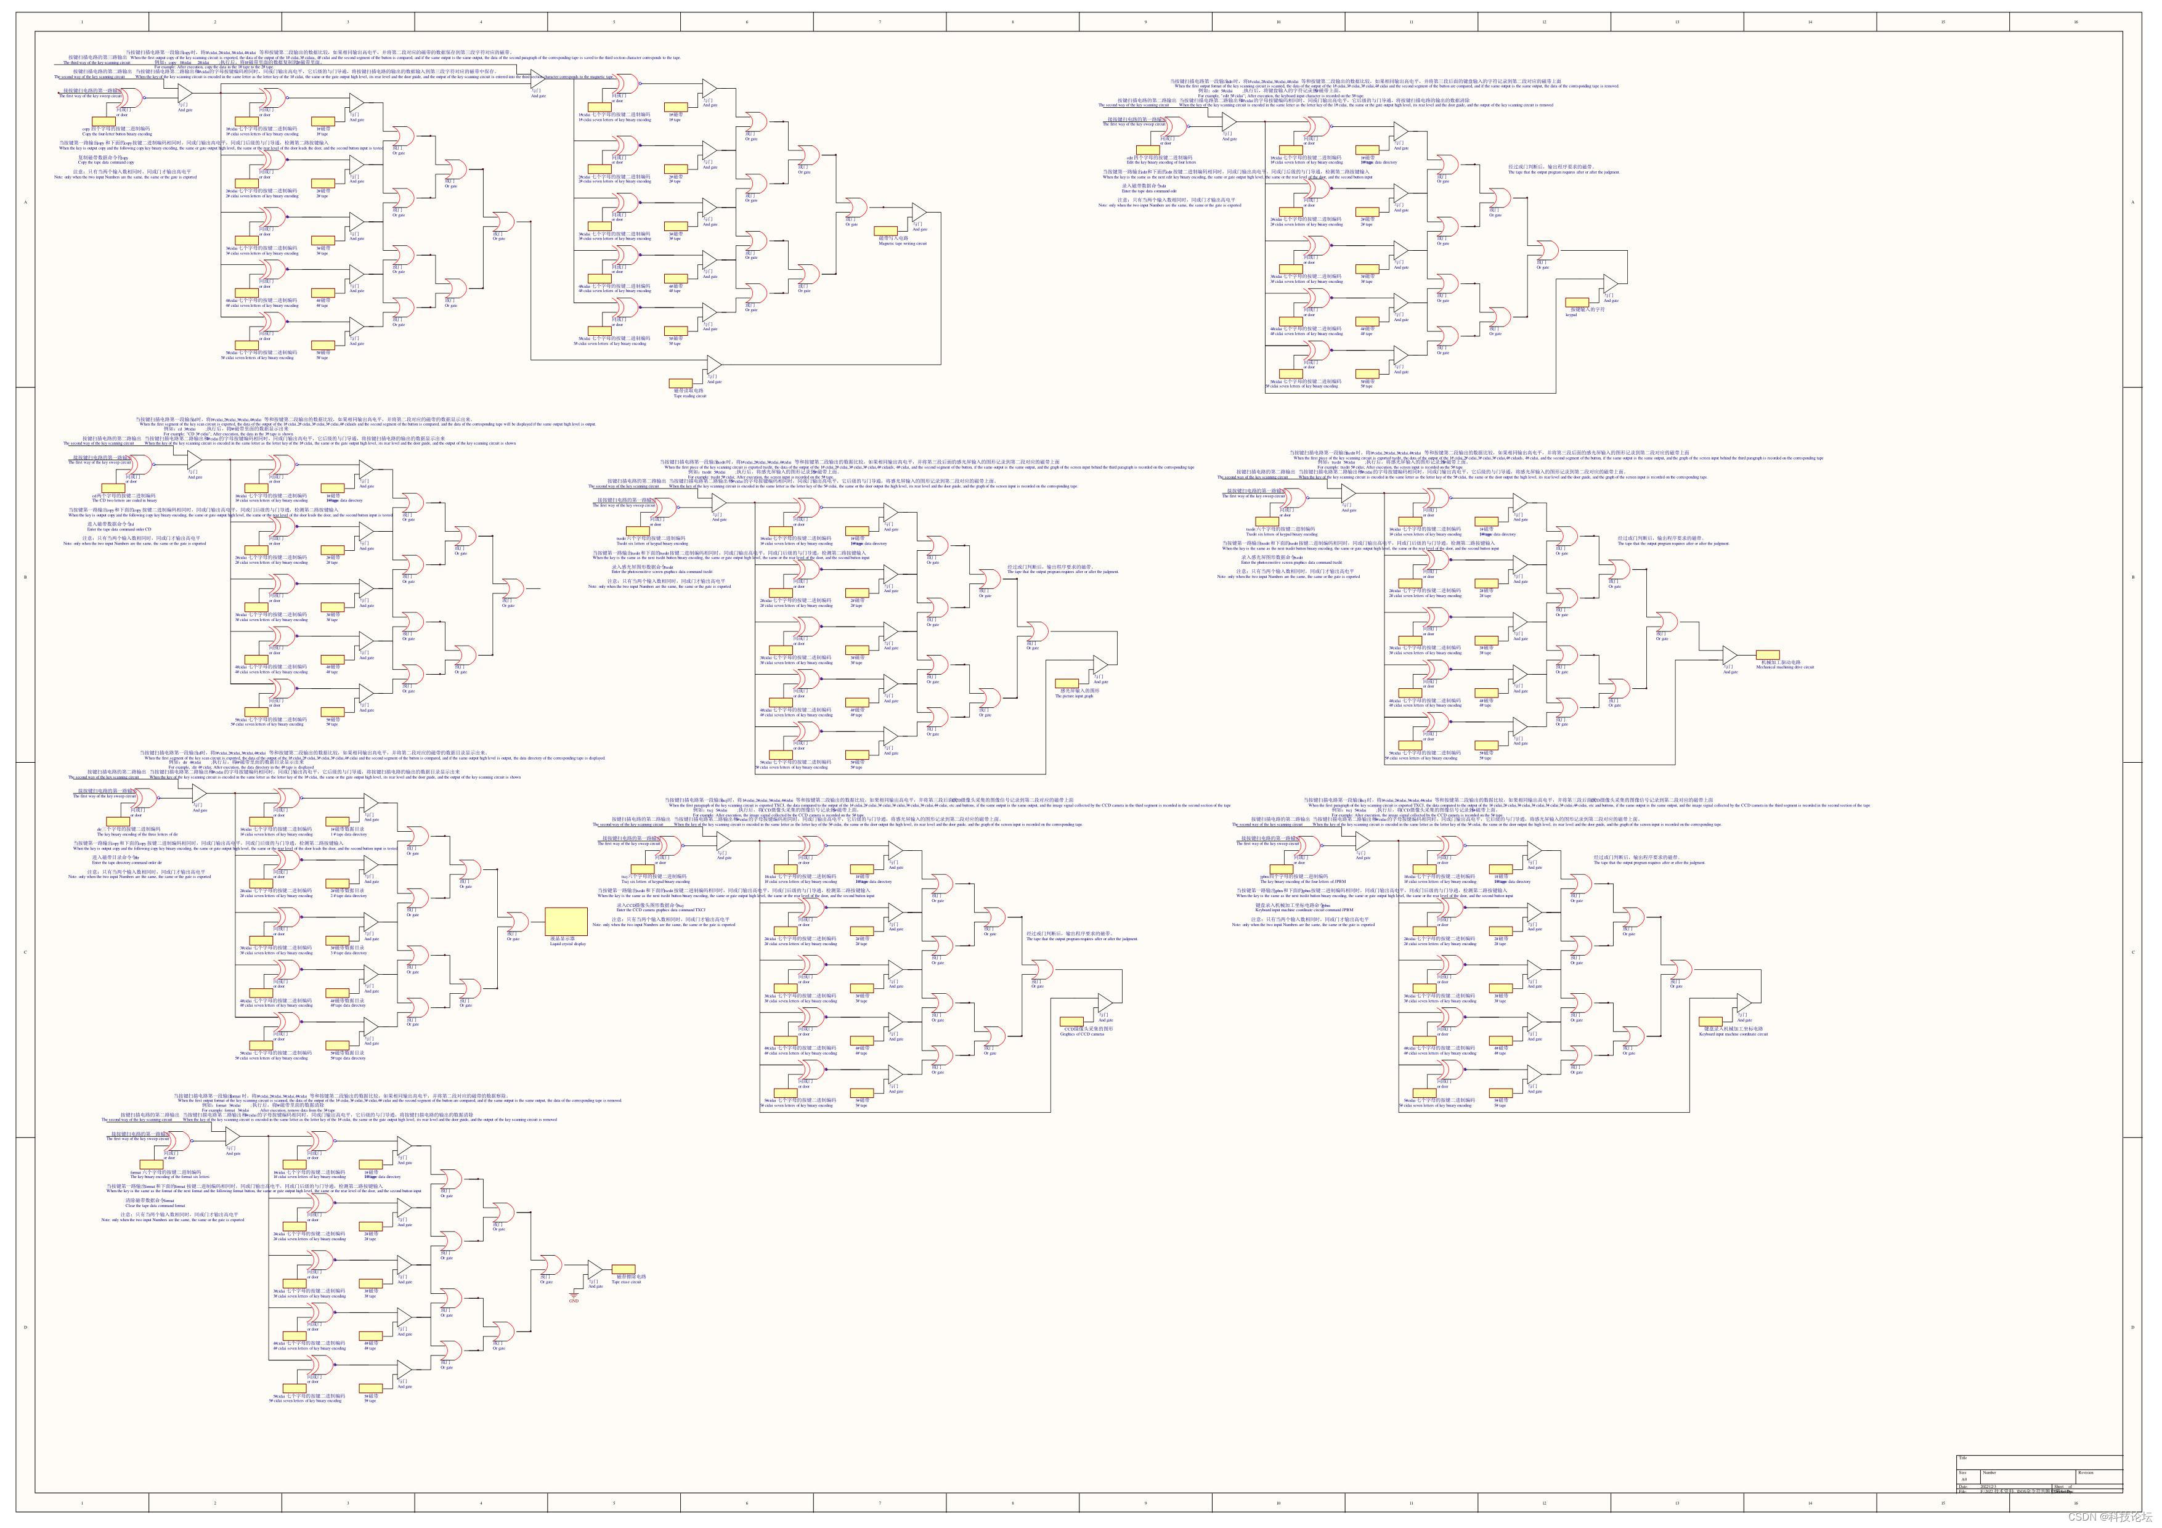Select the large Liquid crystal display block
The image size is (2162, 1528).
click(567, 922)
